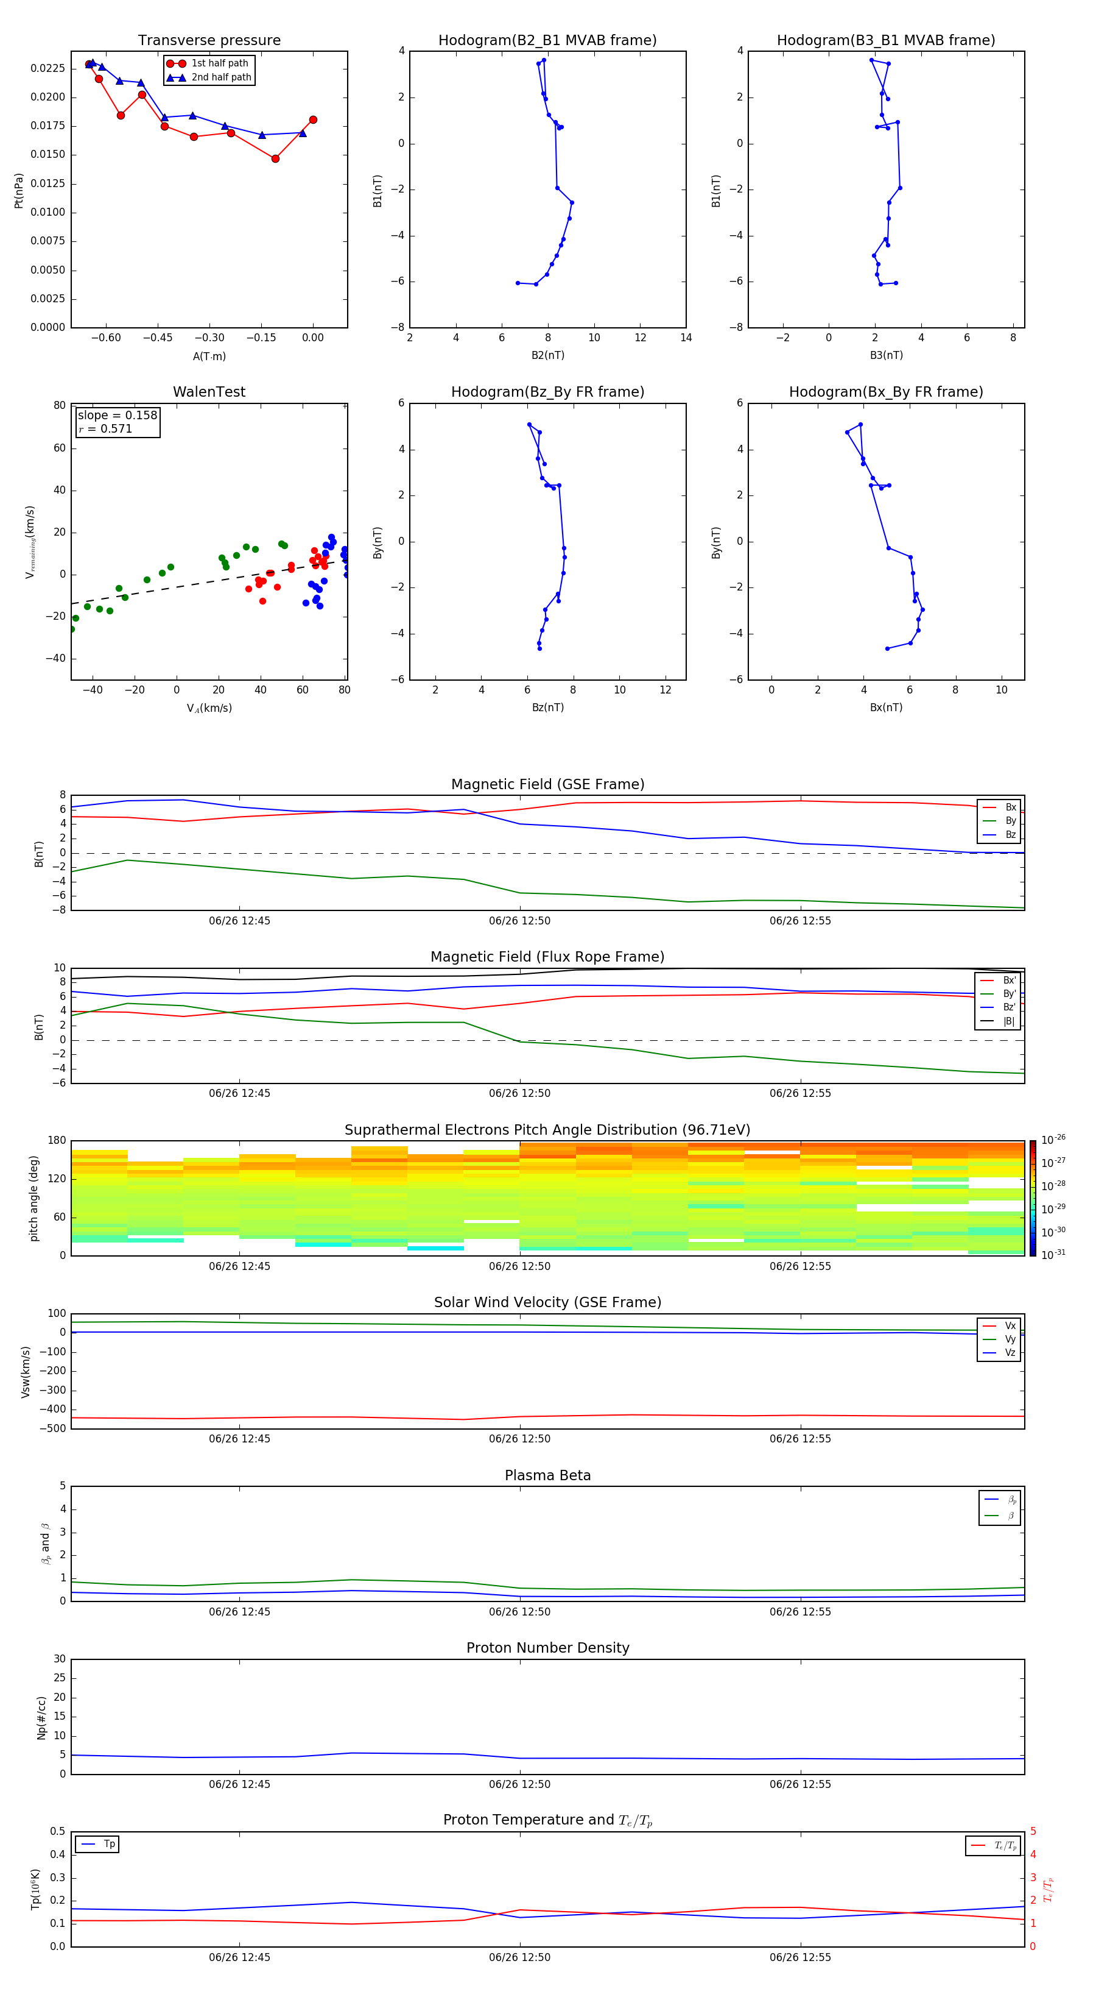Select the '1st half path' legend entry
This screenshot has height=2011, width=1096.
tap(208, 63)
